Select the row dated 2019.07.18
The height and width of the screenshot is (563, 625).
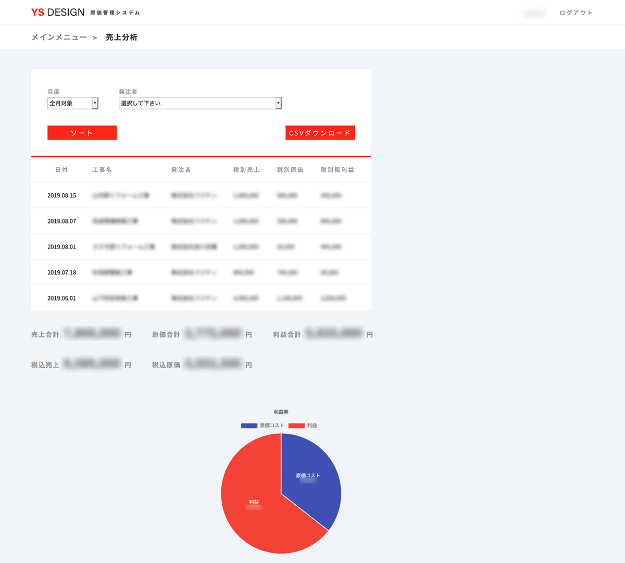coord(201,272)
